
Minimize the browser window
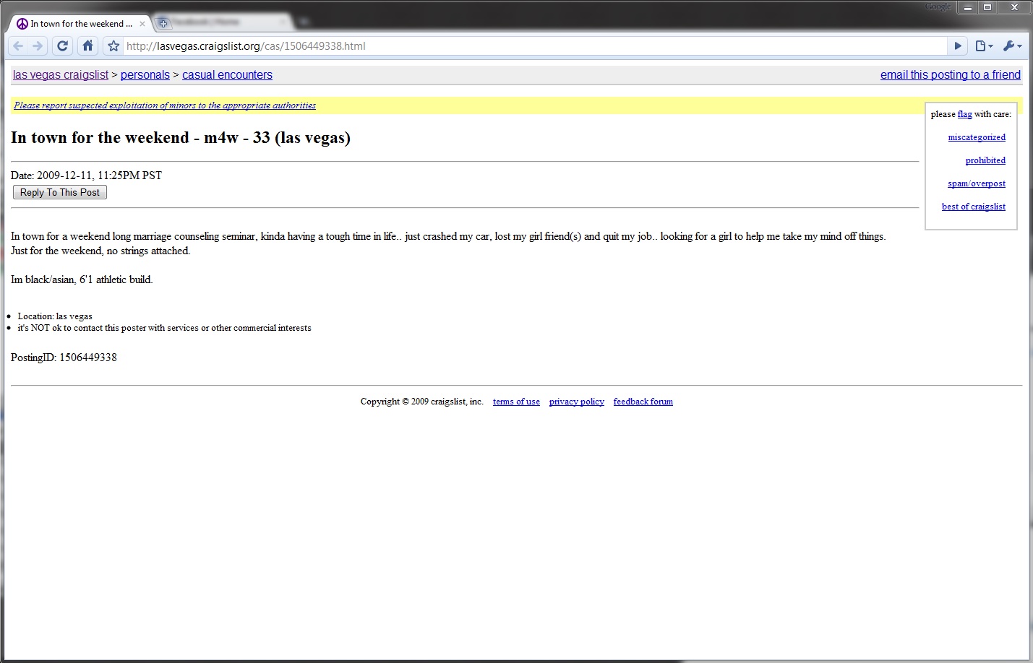(x=967, y=7)
